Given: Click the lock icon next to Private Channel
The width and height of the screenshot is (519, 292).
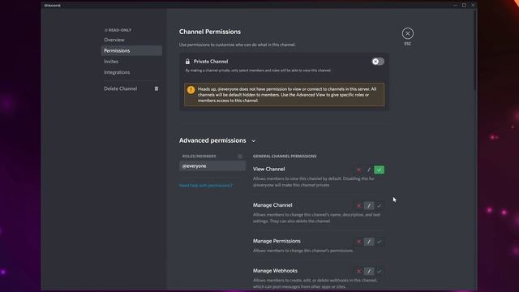Looking at the screenshot, I should (x=187, y=62).
